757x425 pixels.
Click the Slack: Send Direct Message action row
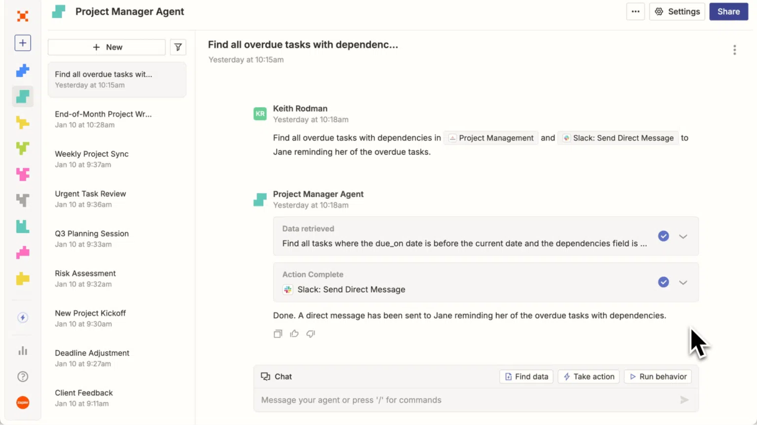pyautogui.click(x=486, y=282)
